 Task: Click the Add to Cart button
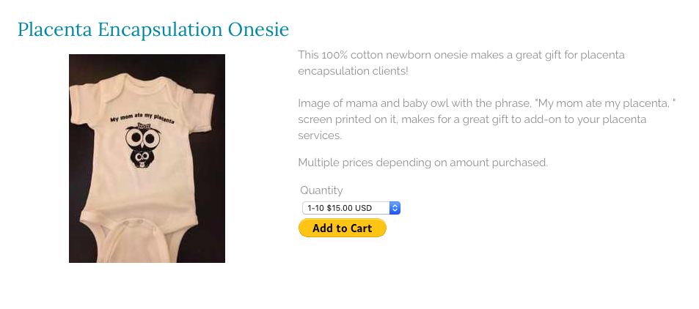[343, 228]
